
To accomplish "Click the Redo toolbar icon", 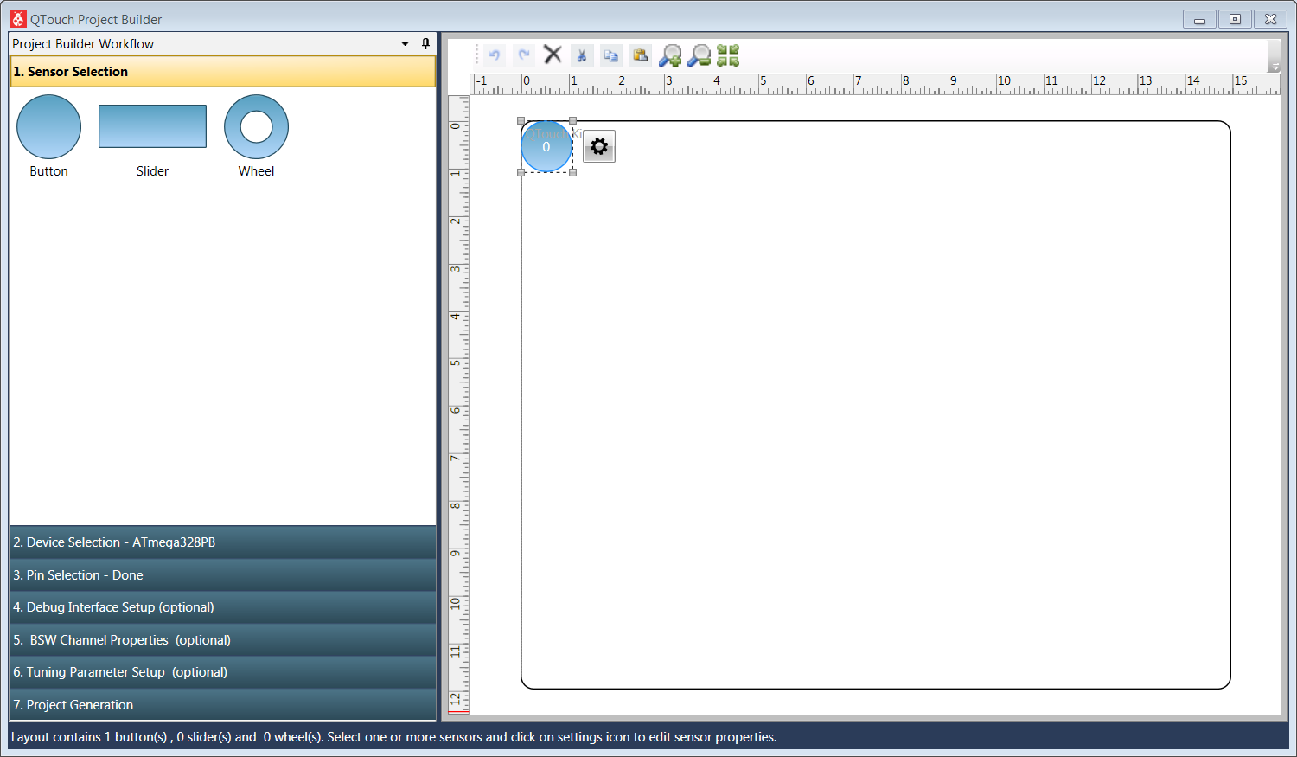I will 524,55.
